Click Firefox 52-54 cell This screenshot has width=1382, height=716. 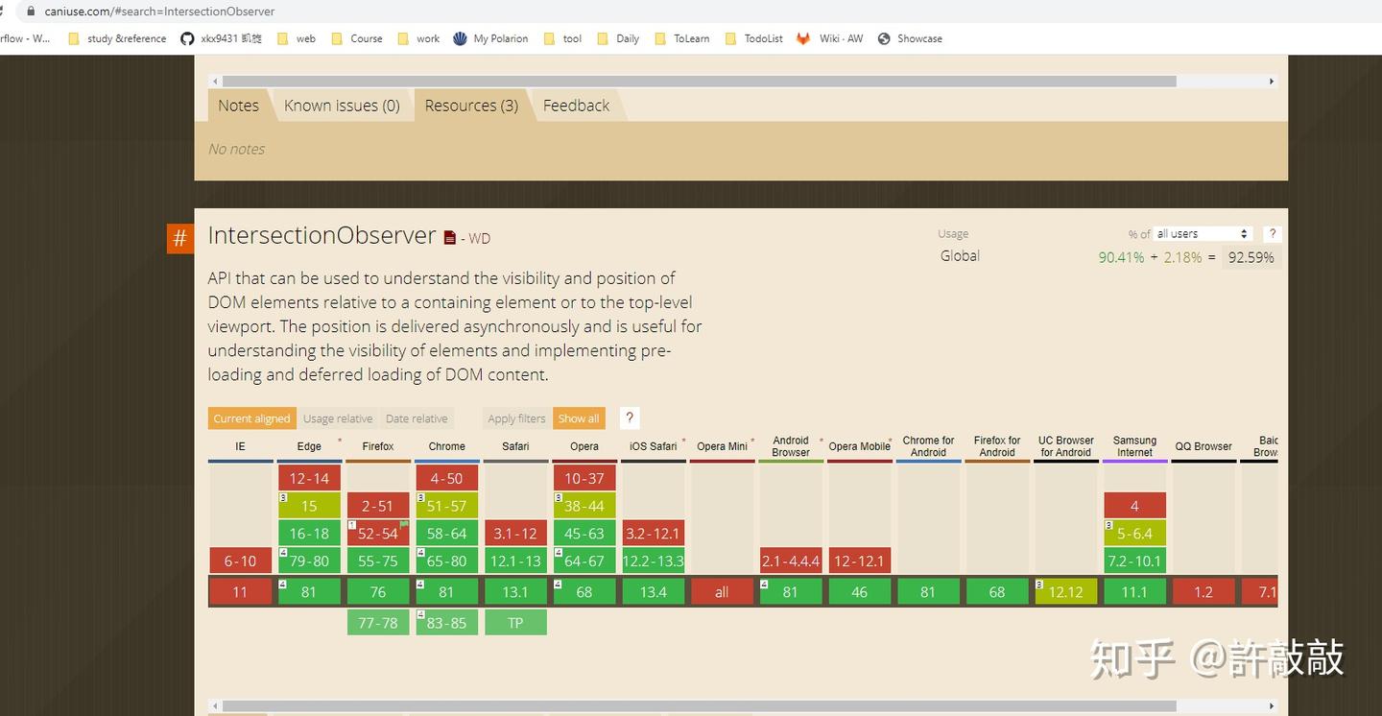[378, 534]
